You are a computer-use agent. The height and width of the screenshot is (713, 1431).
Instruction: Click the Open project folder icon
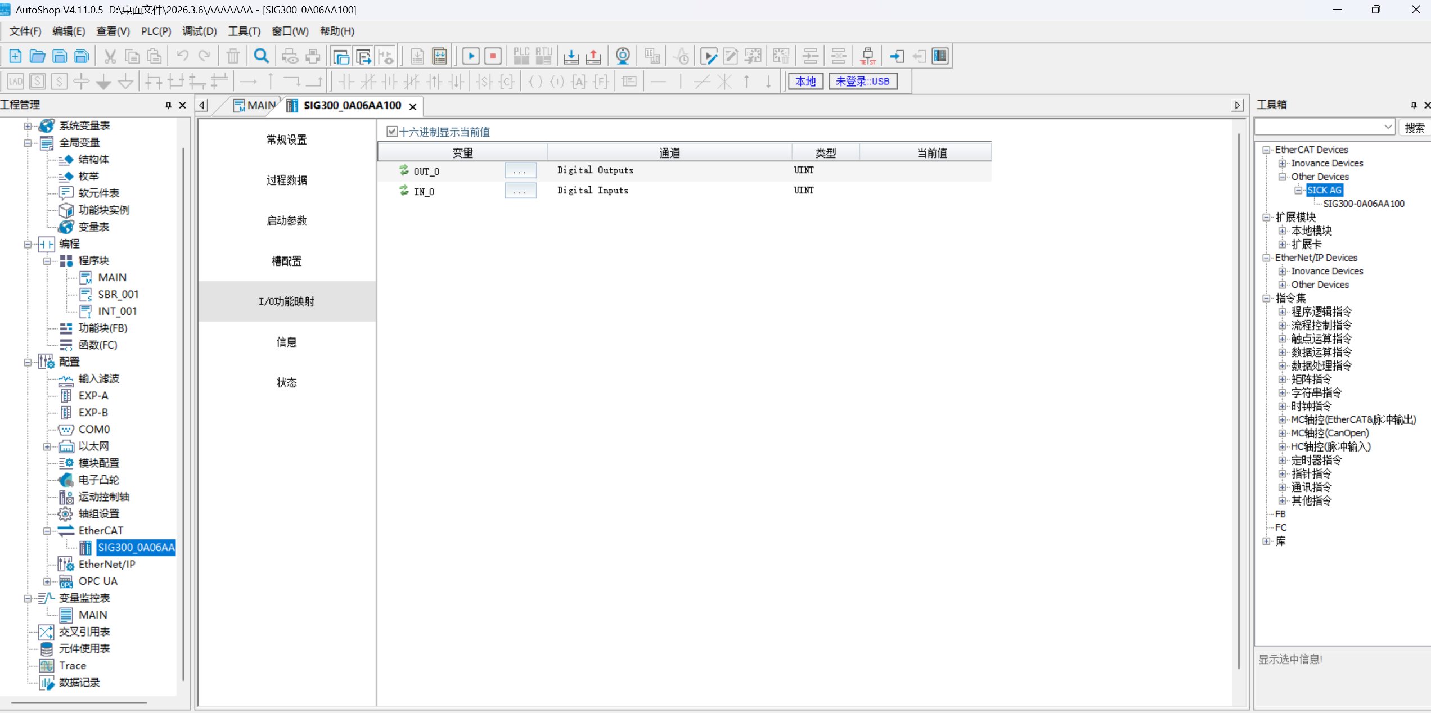37,56
